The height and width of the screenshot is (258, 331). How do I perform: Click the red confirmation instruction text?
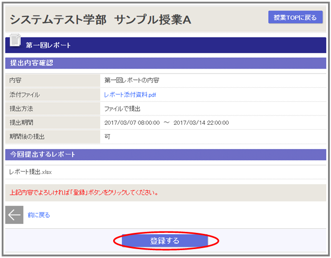coord(84,193)
